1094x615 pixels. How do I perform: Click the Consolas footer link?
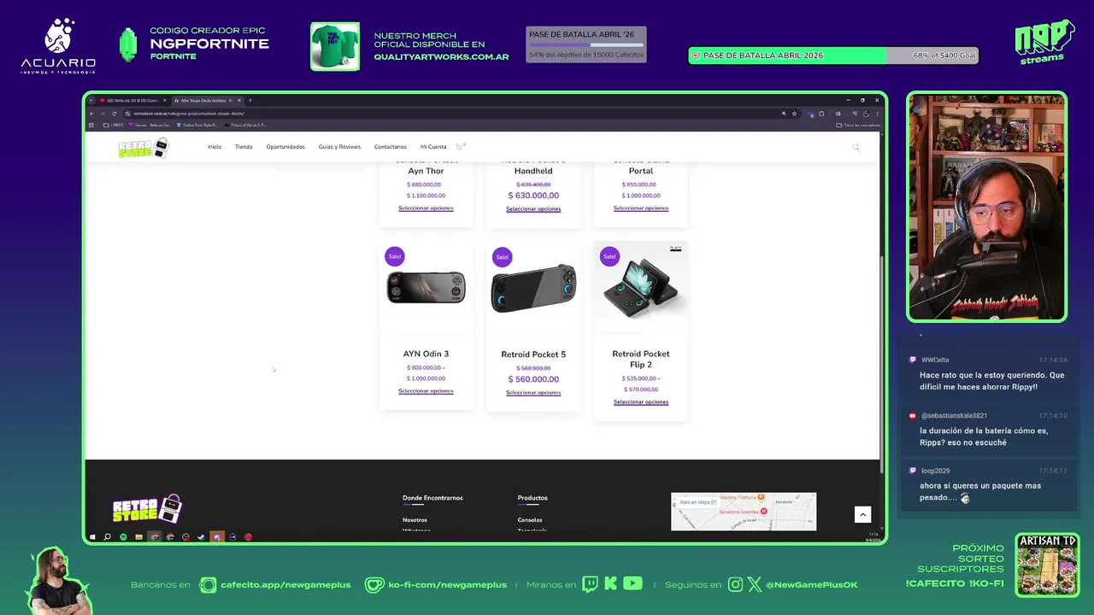pos(530,520)
